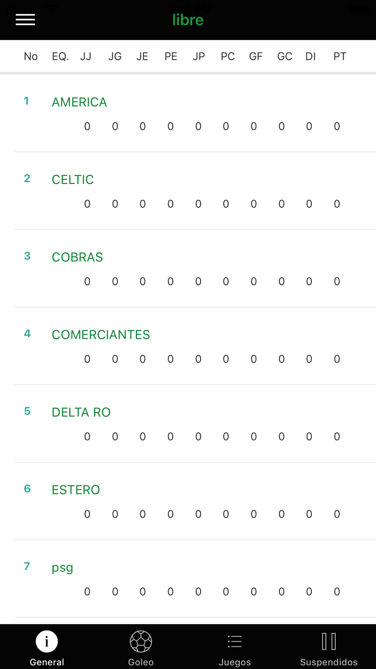
Task: Open the COBRAS team entry
Action: coord(77,257)
